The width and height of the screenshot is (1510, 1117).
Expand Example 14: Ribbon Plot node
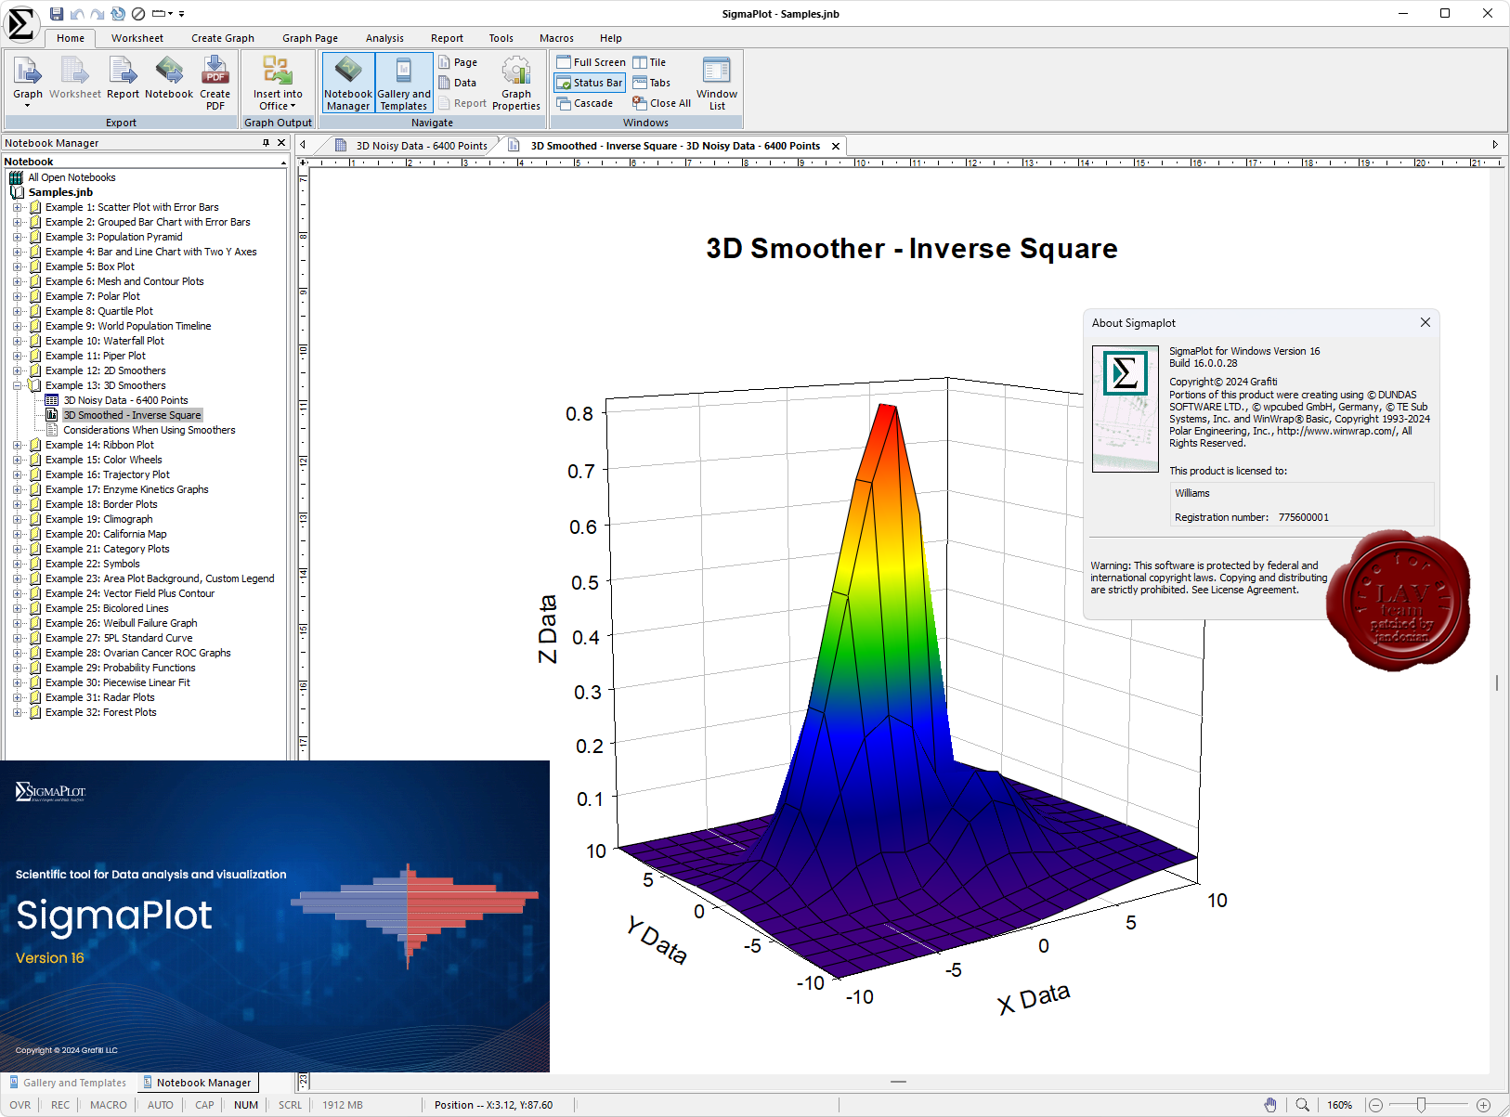pyautogui.click(x=17, y=445)
